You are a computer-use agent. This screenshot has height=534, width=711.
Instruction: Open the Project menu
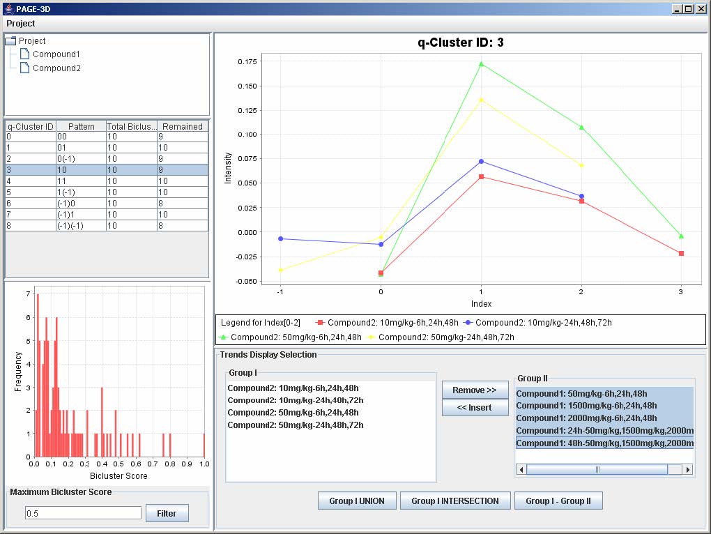(x=21, y=24)
